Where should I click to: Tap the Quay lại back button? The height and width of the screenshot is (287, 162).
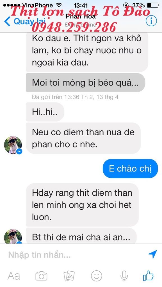[25, 22]
